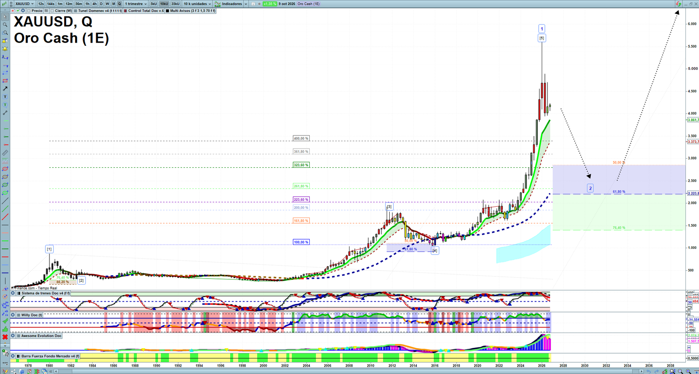Select the red rectangle drawing tool
This screenshot has width=699, height=374.
pyautogui.click(x=5, y=81)
